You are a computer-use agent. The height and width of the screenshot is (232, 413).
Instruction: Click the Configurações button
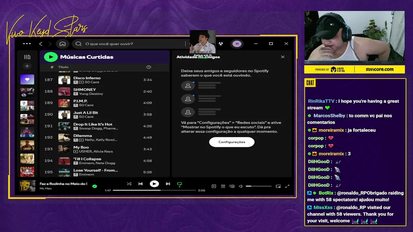click(x=232, y=142)
